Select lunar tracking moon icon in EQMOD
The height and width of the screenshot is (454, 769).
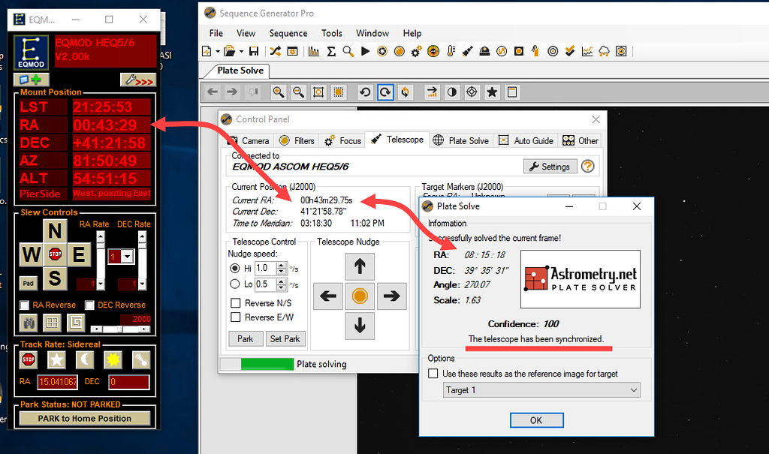(85, 359)
